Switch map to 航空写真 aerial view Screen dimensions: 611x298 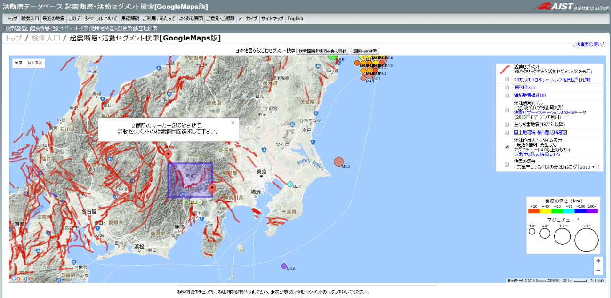click(35, 63)
